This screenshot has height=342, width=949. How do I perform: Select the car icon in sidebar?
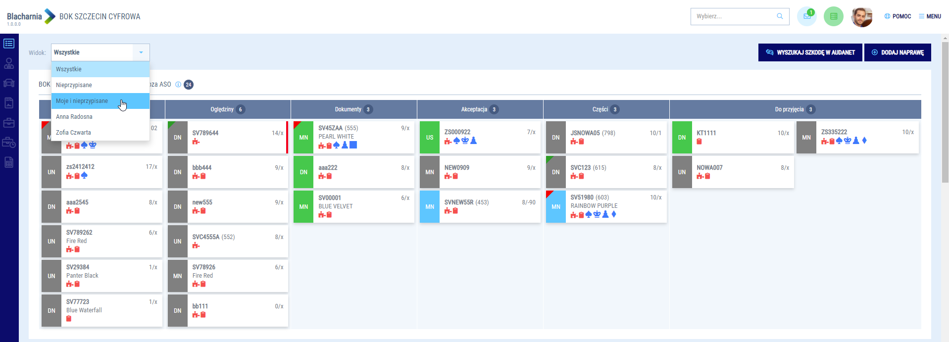pyautogui.click(x=9, y=83)
